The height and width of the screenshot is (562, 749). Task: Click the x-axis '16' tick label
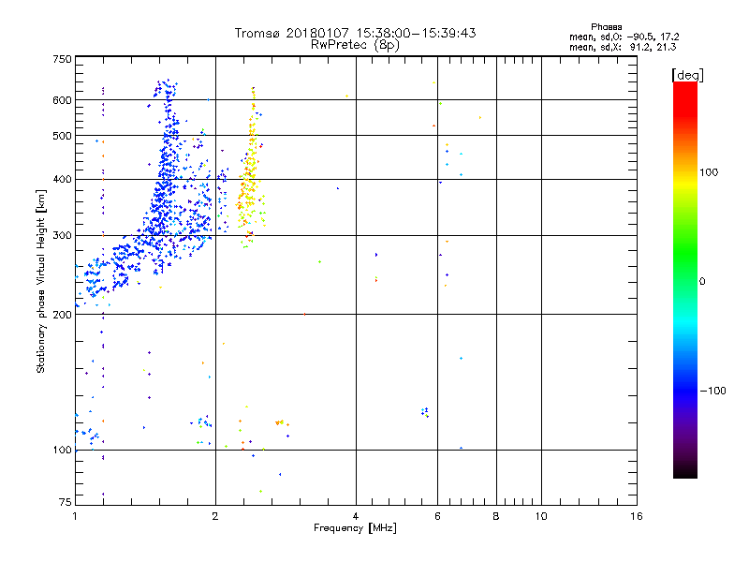tap(637, 516)
